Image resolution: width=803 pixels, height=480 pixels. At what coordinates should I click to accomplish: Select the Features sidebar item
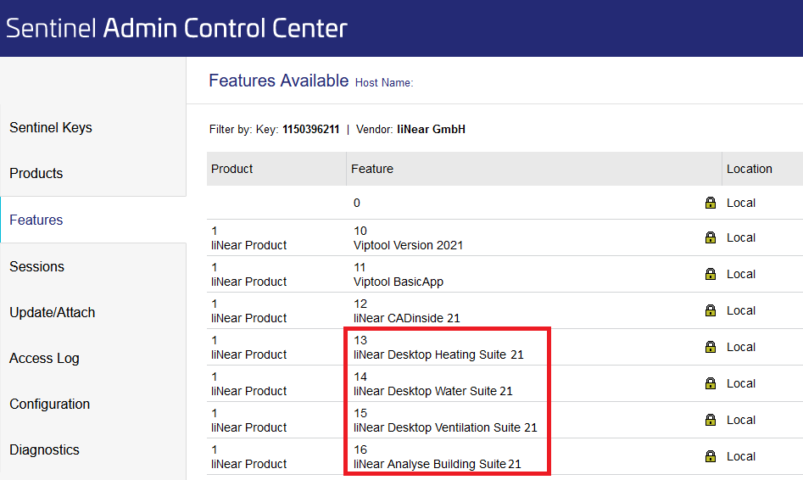[36, 220]
